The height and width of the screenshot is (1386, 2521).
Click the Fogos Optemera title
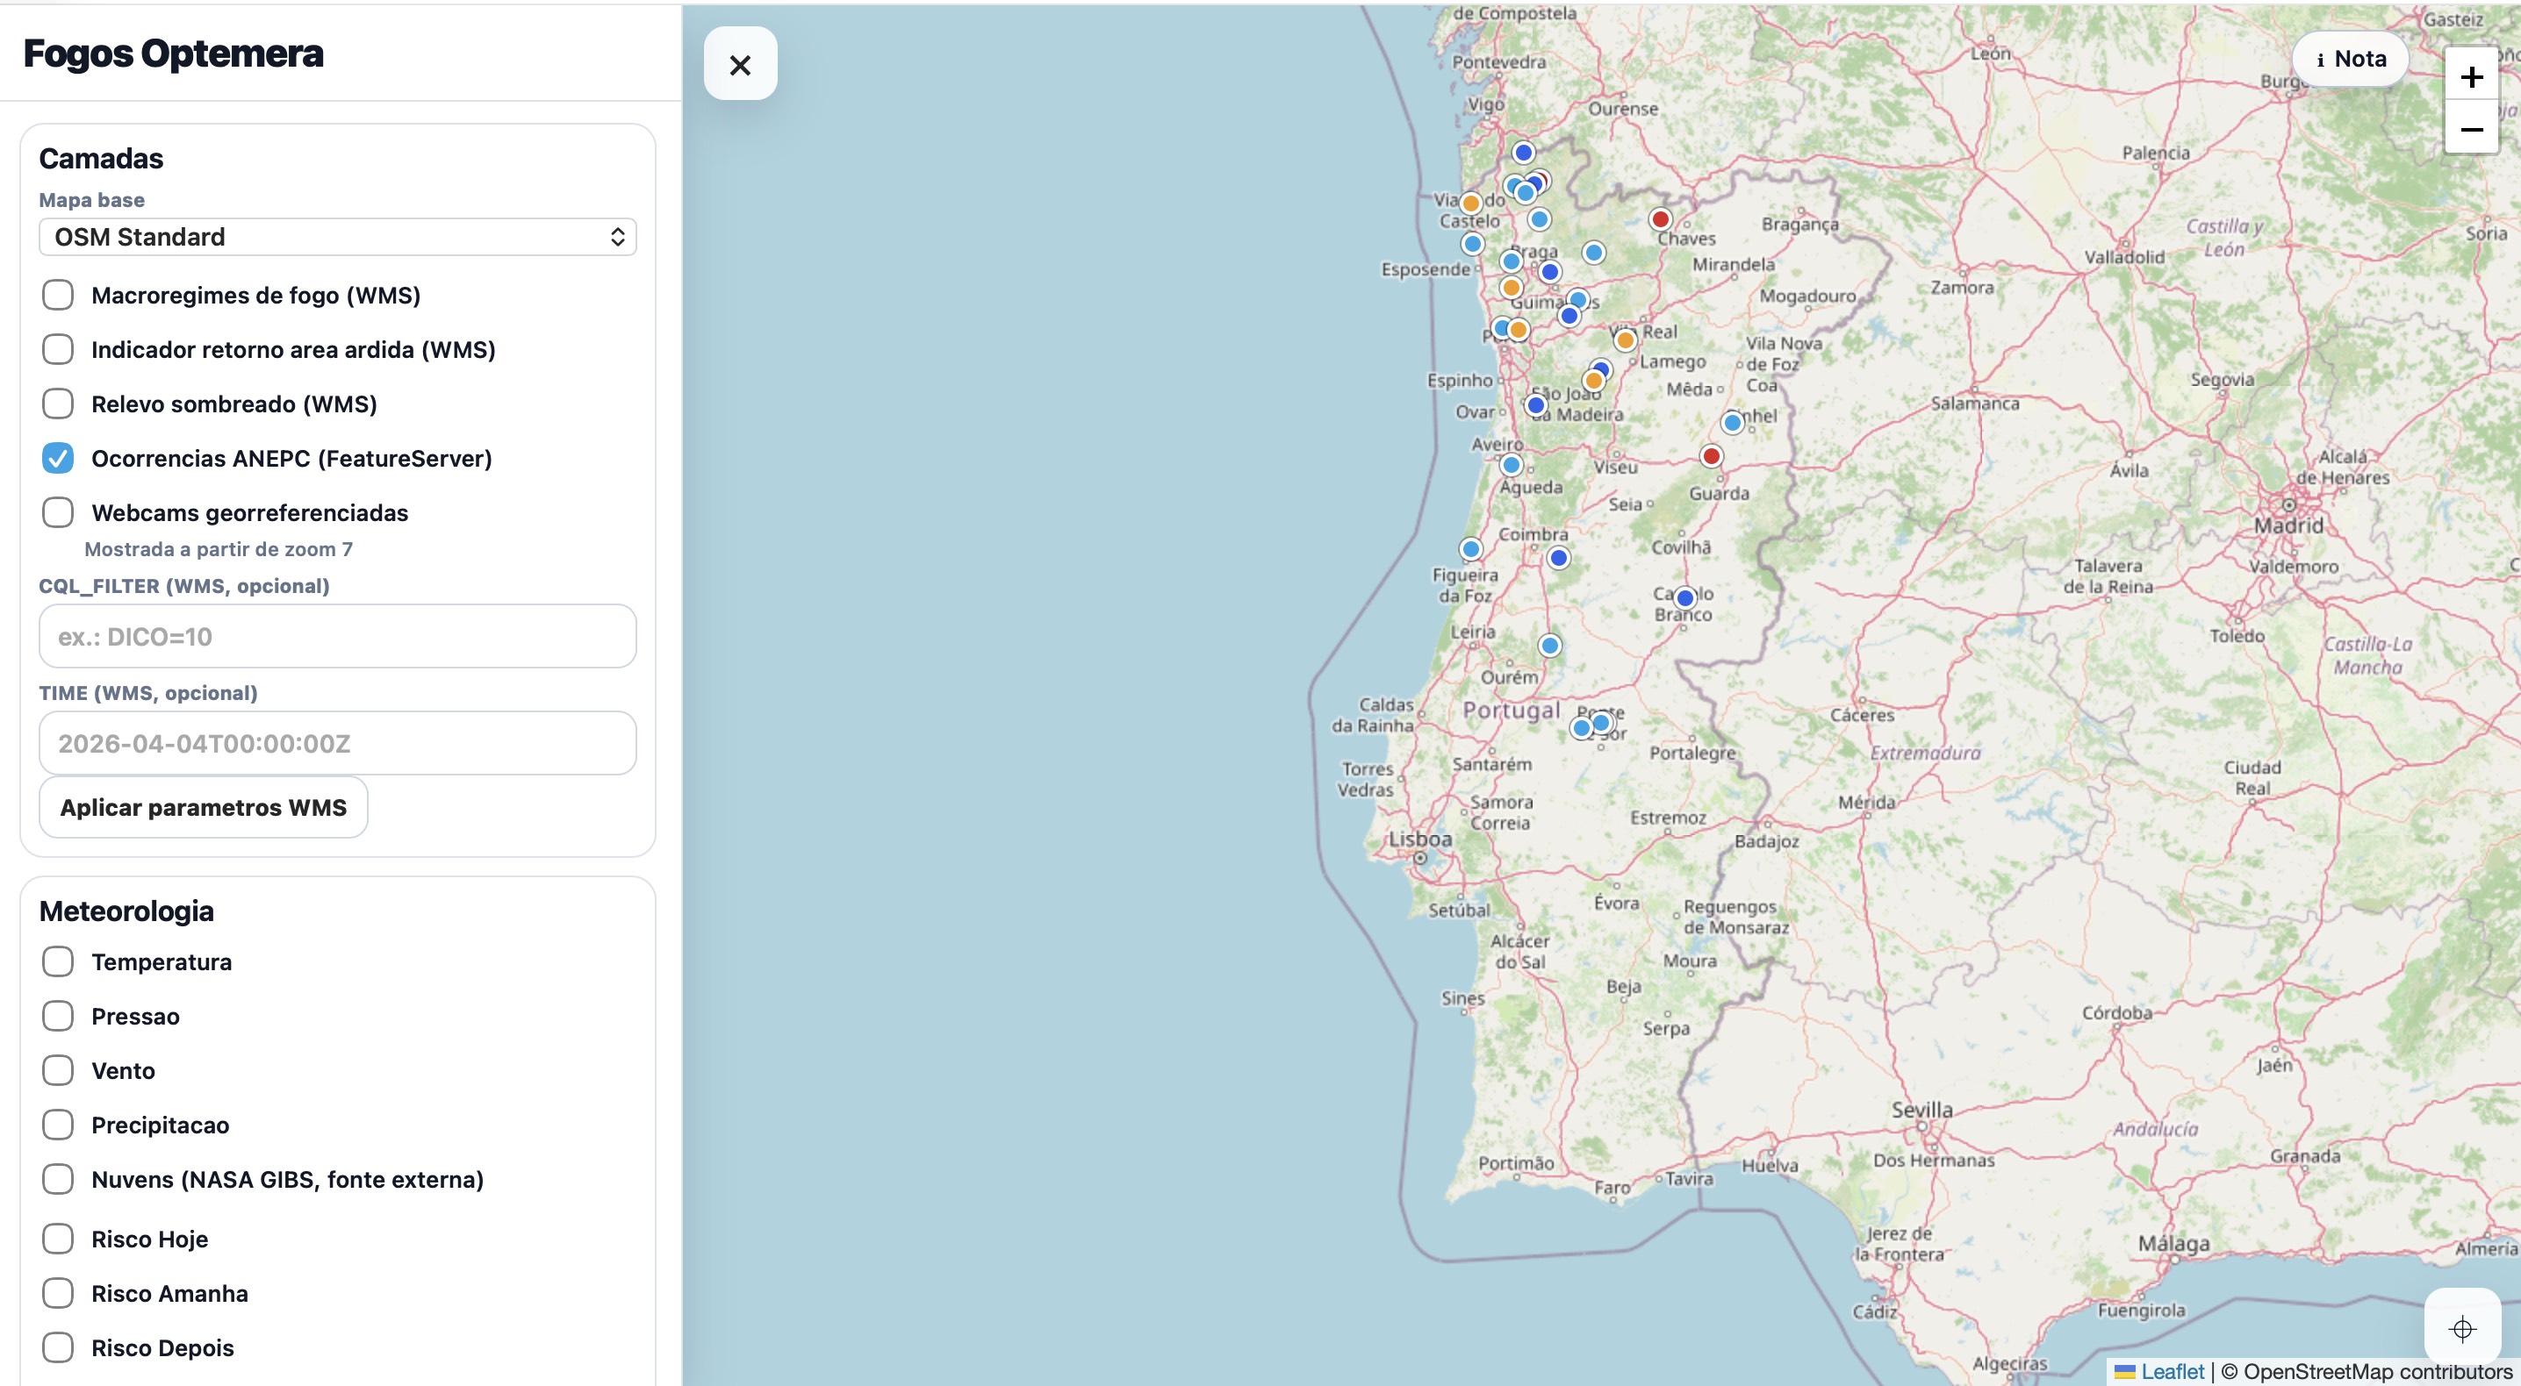[173, 54]
